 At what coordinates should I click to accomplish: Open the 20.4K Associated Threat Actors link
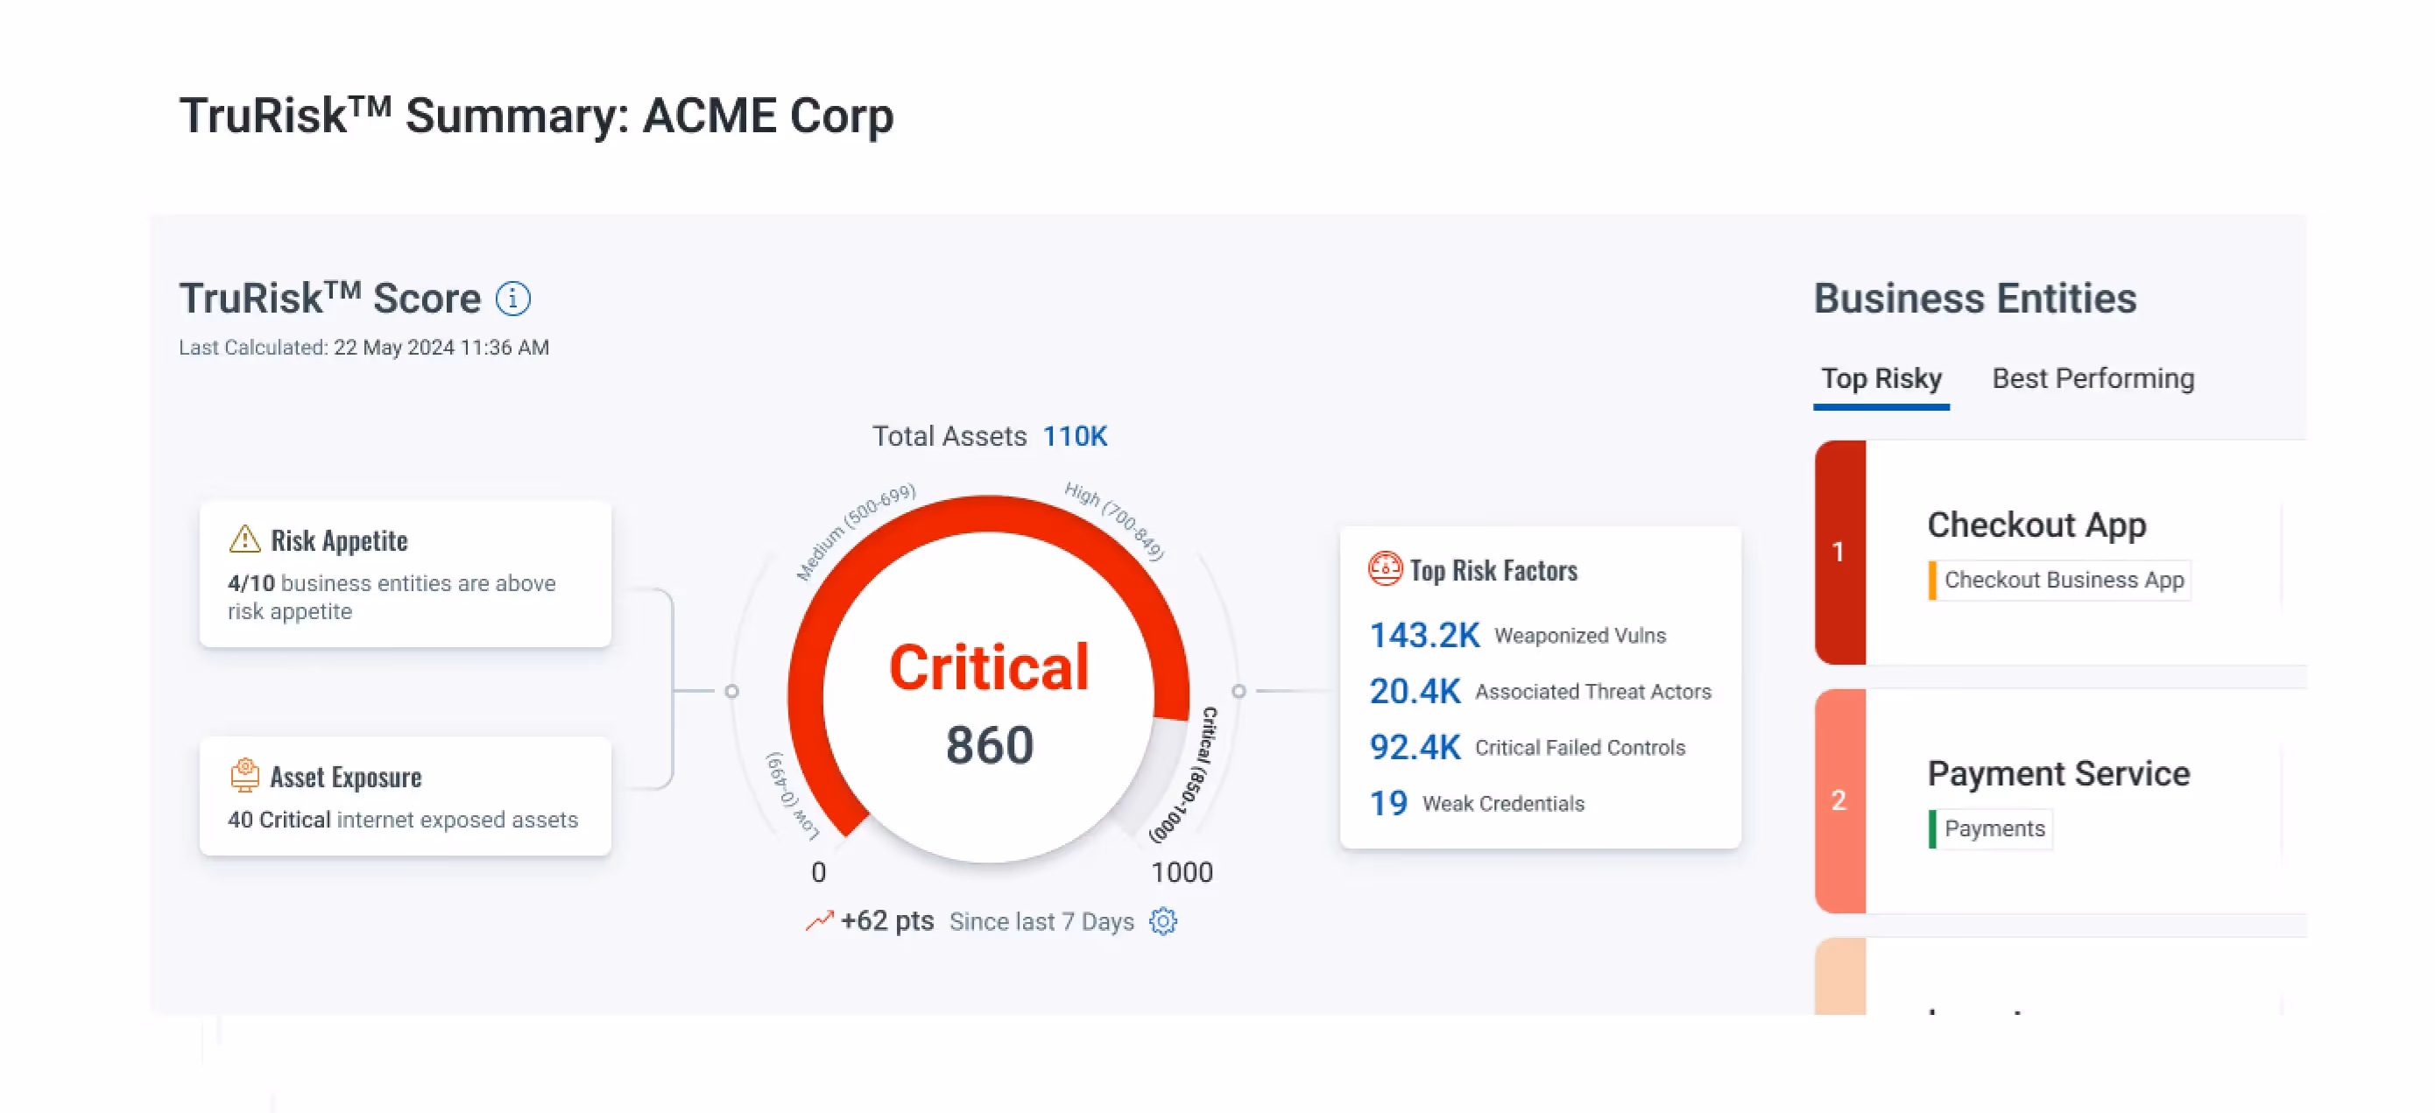coord(1415,691)
